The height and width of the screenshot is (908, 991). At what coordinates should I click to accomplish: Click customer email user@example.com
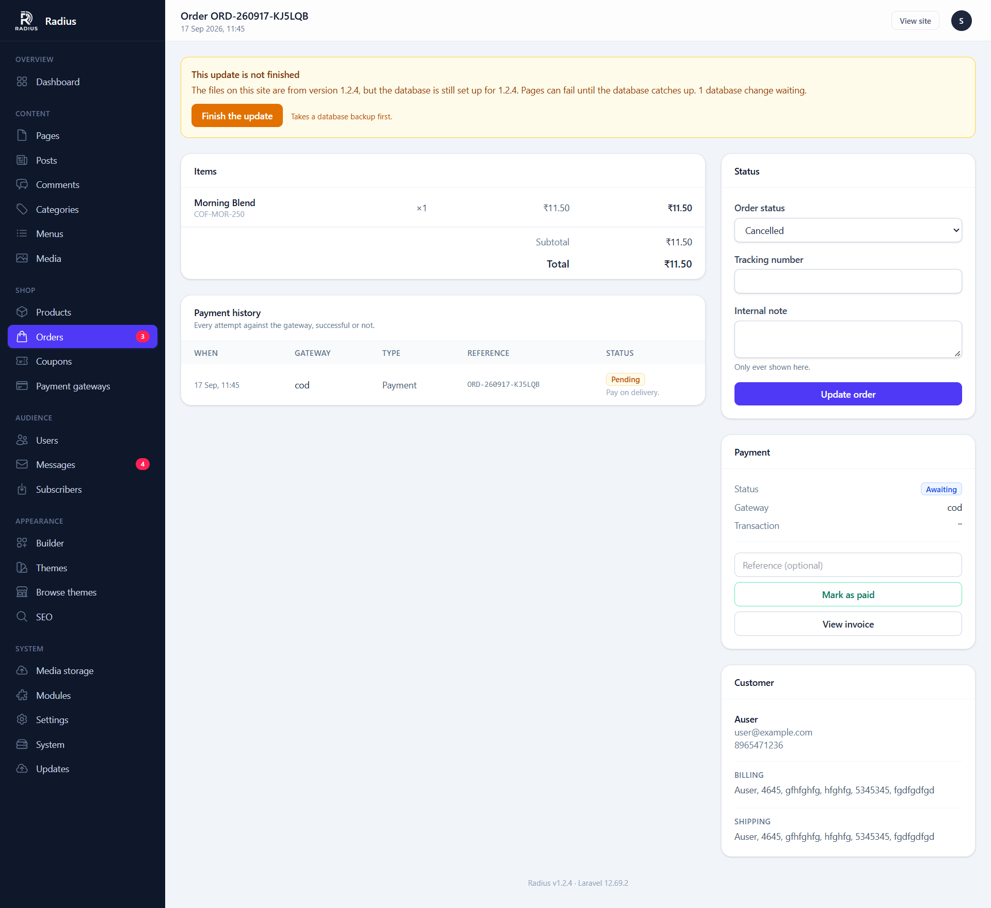(x=773, y=732)
